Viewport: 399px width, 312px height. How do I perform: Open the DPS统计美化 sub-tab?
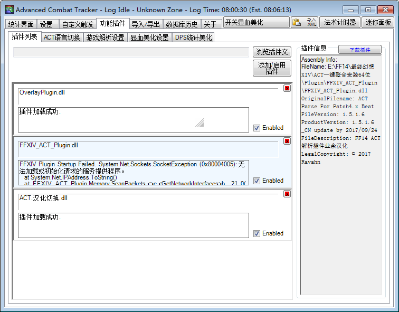(x=193, y=37)
